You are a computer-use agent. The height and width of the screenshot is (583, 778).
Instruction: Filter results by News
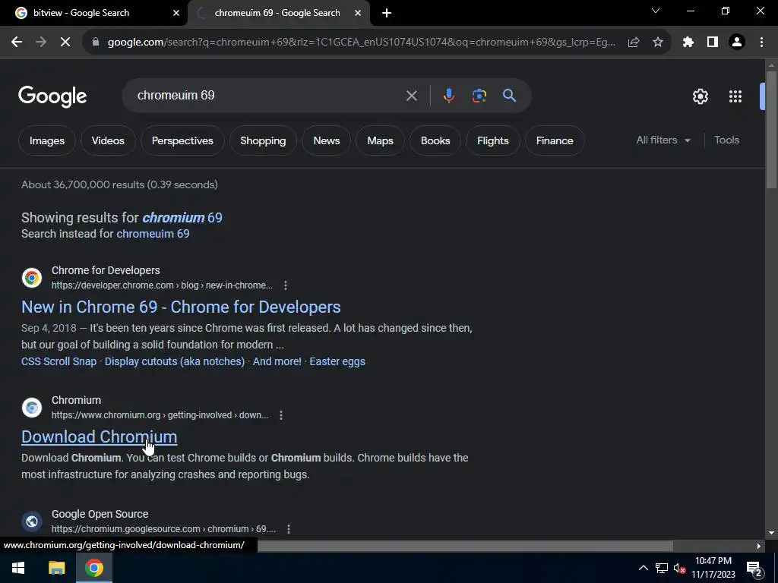coord(327,140)
